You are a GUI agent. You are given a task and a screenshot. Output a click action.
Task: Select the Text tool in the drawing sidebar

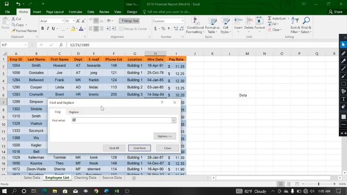coord(343,99)
